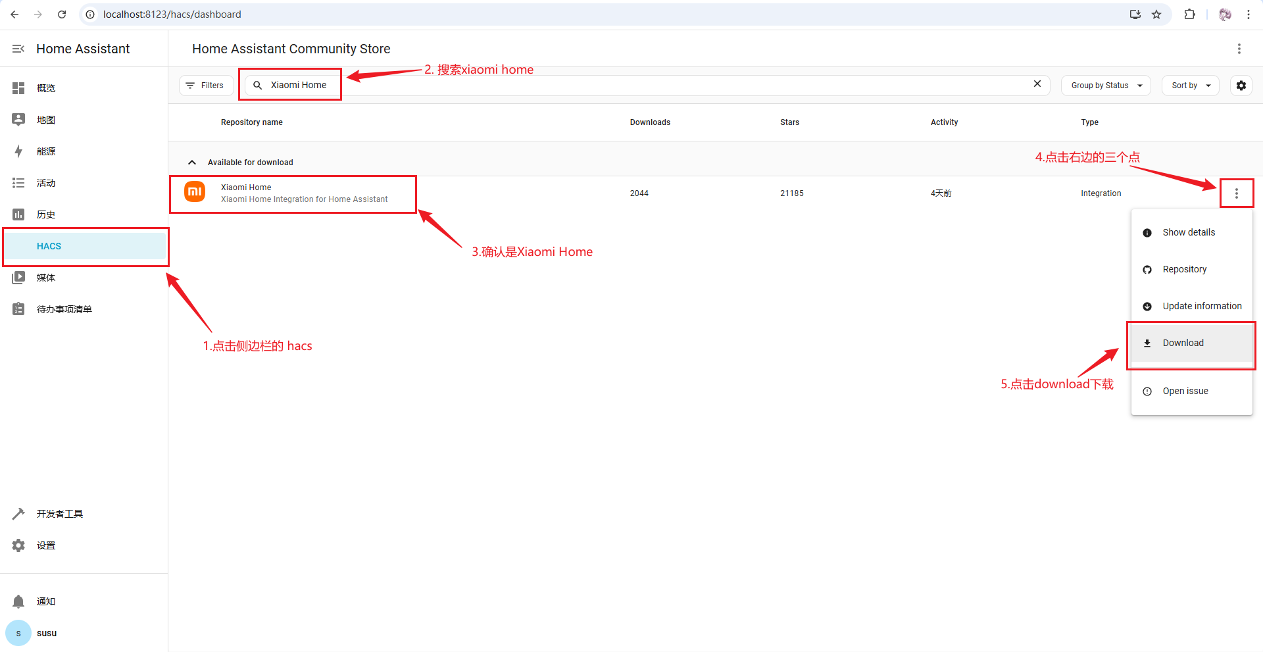Viewport: 1263px width, 652px height.
Task: Clear the Xiaomi Home search text
Action: tap(1037, 84)
